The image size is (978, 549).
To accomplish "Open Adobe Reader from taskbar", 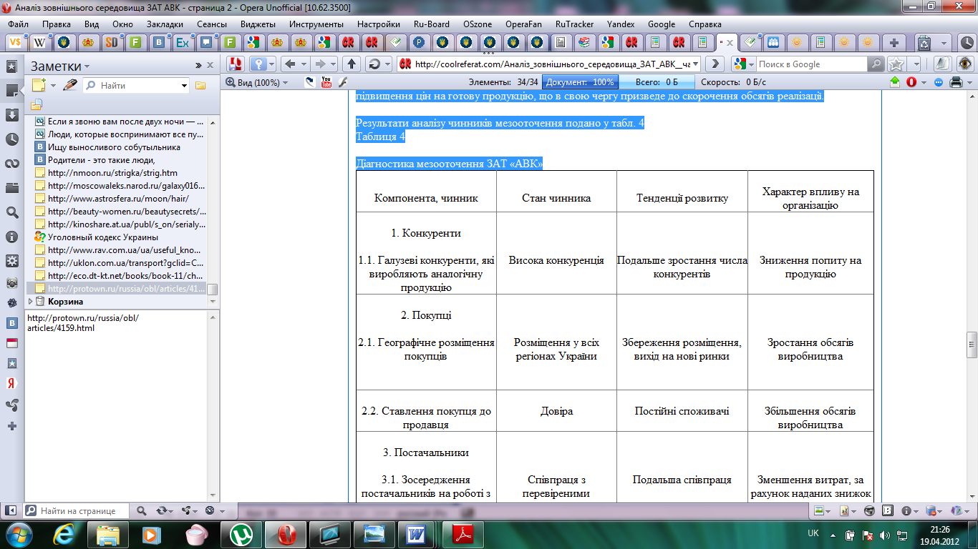I will (x=462, y=534).
